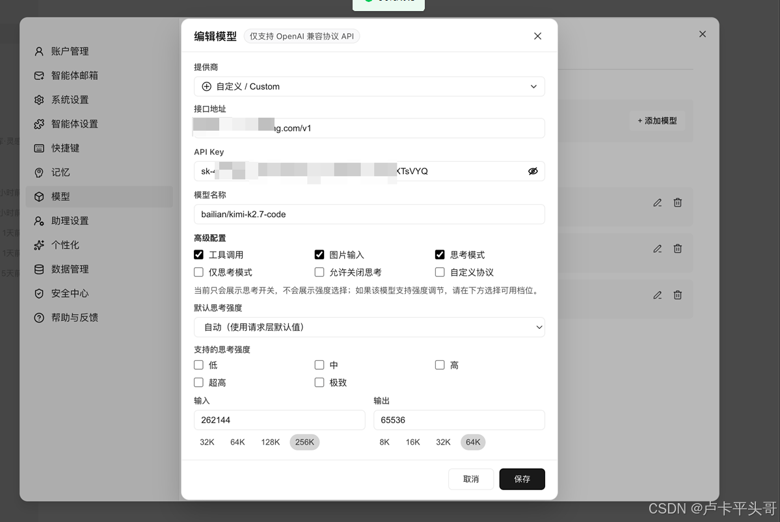Click the 添加模型 add model button
The image size is (780, 522).
tap(657, 121)
